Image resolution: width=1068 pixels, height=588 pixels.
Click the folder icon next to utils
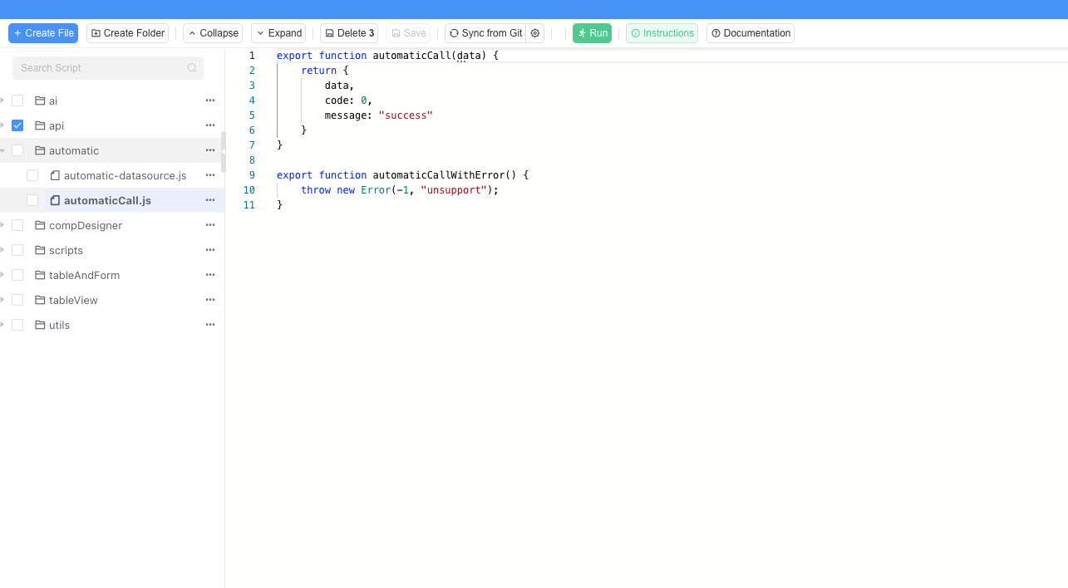point(40,325)
